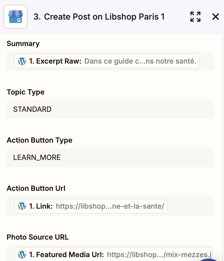Click the Action Button Type label
This screenshot has width=224, height=261.
(40, 140)
